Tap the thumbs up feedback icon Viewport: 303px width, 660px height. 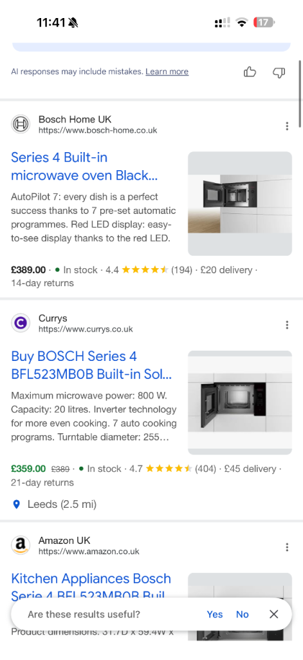click(x=250, y=72)
